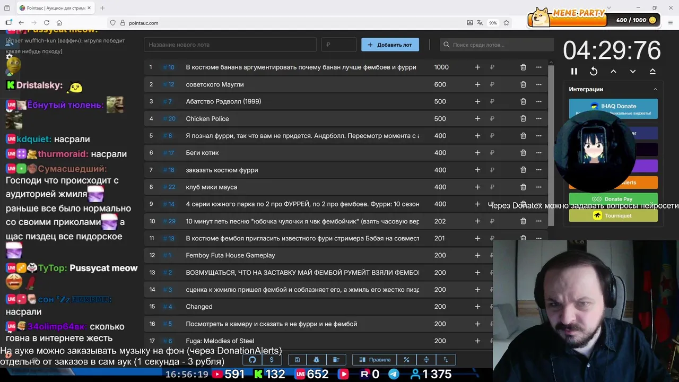Click the #10 id of first lot
The height and width of the screenshot is (382, 679).
(169, 67)
